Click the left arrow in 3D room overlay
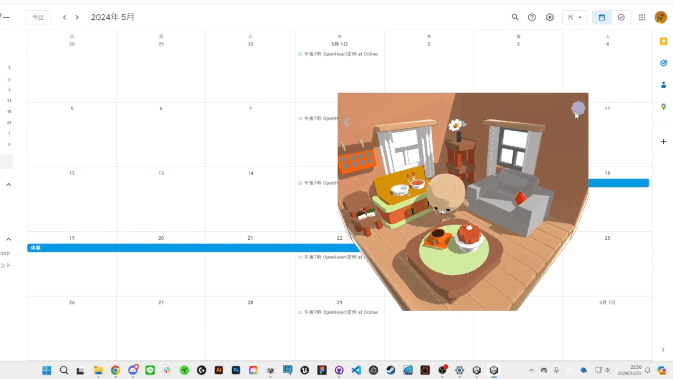673x379 pixels. [x=346, y=122]
